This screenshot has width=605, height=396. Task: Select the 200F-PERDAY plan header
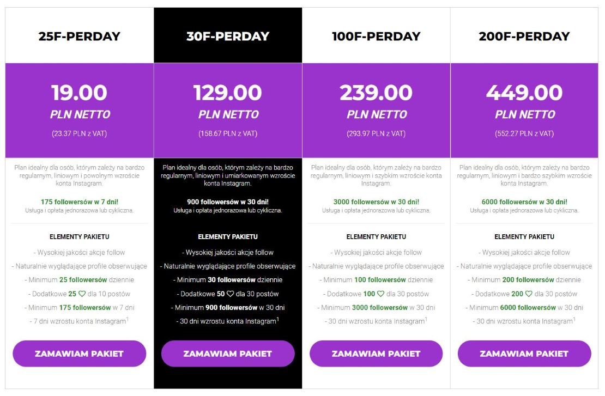(524, 36)
